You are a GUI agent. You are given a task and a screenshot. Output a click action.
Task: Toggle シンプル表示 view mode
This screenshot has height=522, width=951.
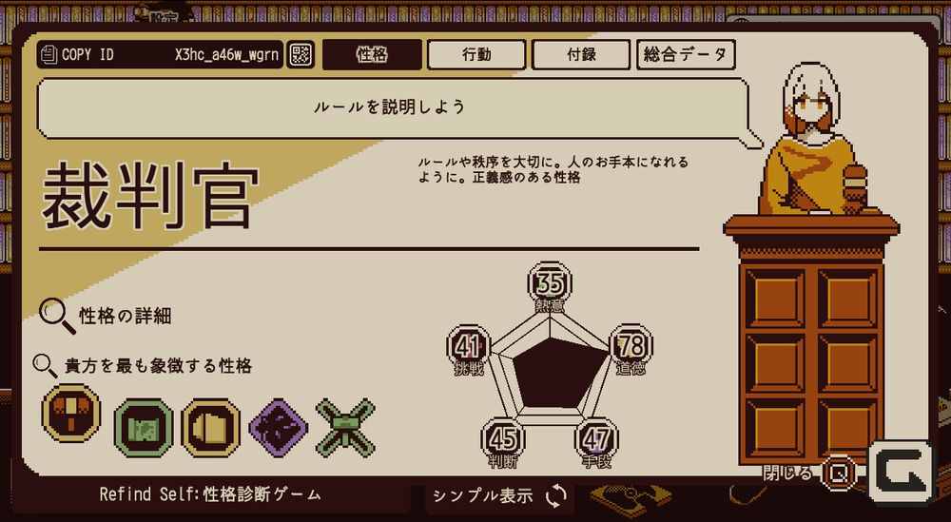pyautogui.click(x=500, y=496)
